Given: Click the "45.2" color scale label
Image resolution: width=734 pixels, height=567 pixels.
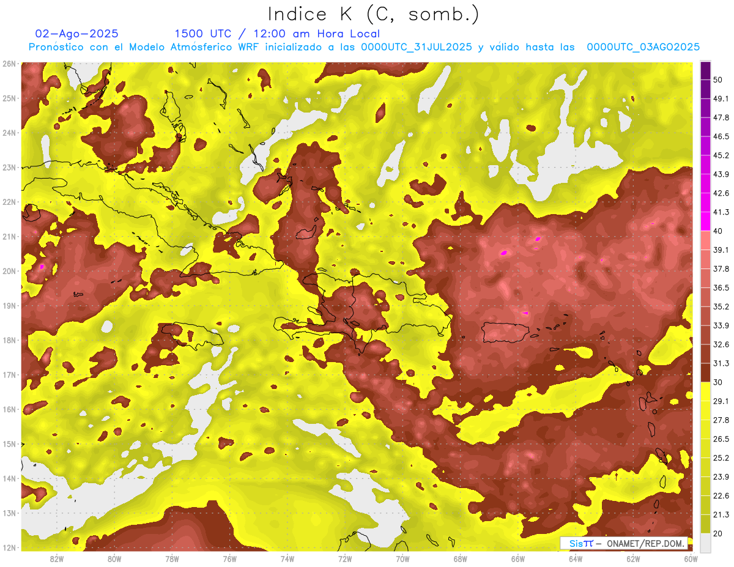Looking at the screenshot, I should coord(721,155).
